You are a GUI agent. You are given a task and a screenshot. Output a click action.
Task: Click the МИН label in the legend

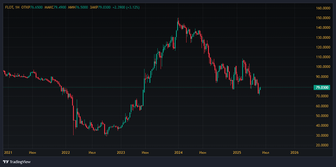[x=72, y=7]
